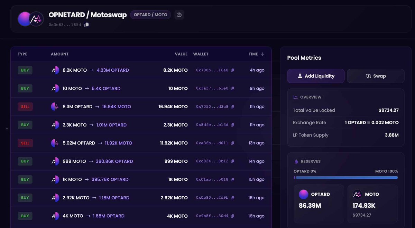This screenshot has height=228, width=415.
Task: Click the SELL tag for 8.3M OPTARD trade
Action: 25,107
